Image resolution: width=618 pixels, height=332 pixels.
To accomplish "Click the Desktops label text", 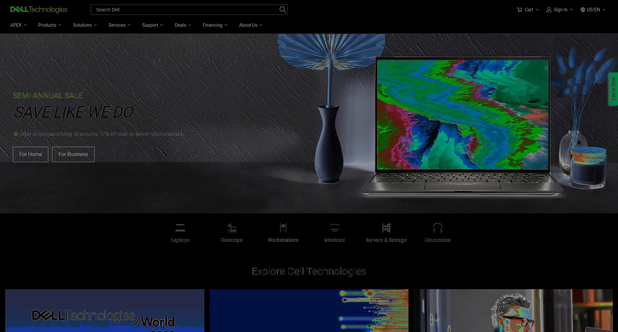I will [232, 240].
